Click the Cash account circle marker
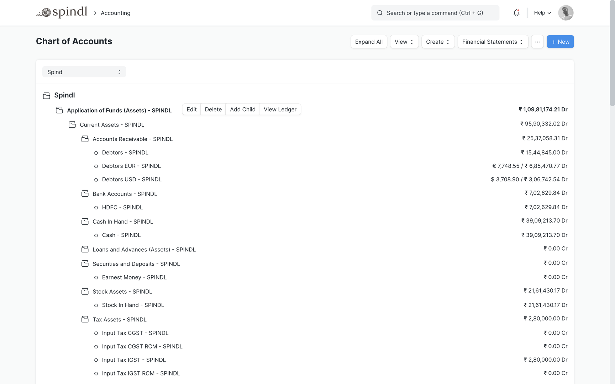The height and width of the screenshot is (384, 615). click(x=96, y=235)
